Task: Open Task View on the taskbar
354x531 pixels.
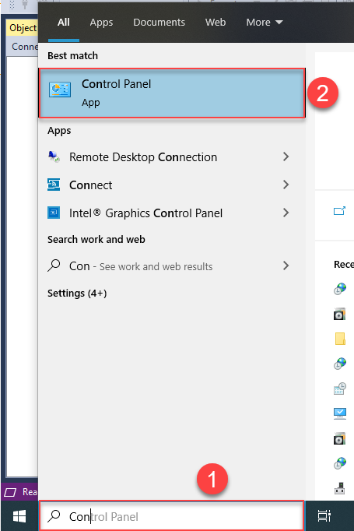Action: tap(324, 516)
